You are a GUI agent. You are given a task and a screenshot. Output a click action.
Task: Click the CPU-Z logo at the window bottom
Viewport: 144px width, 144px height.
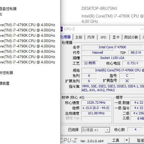tap(69, 140)
